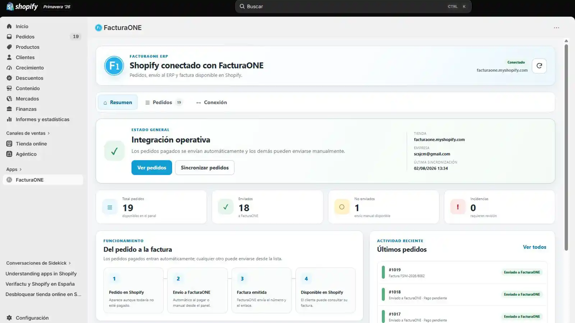
Task: Open Inicio home icon in sidebar
Action: click(9, 26)
